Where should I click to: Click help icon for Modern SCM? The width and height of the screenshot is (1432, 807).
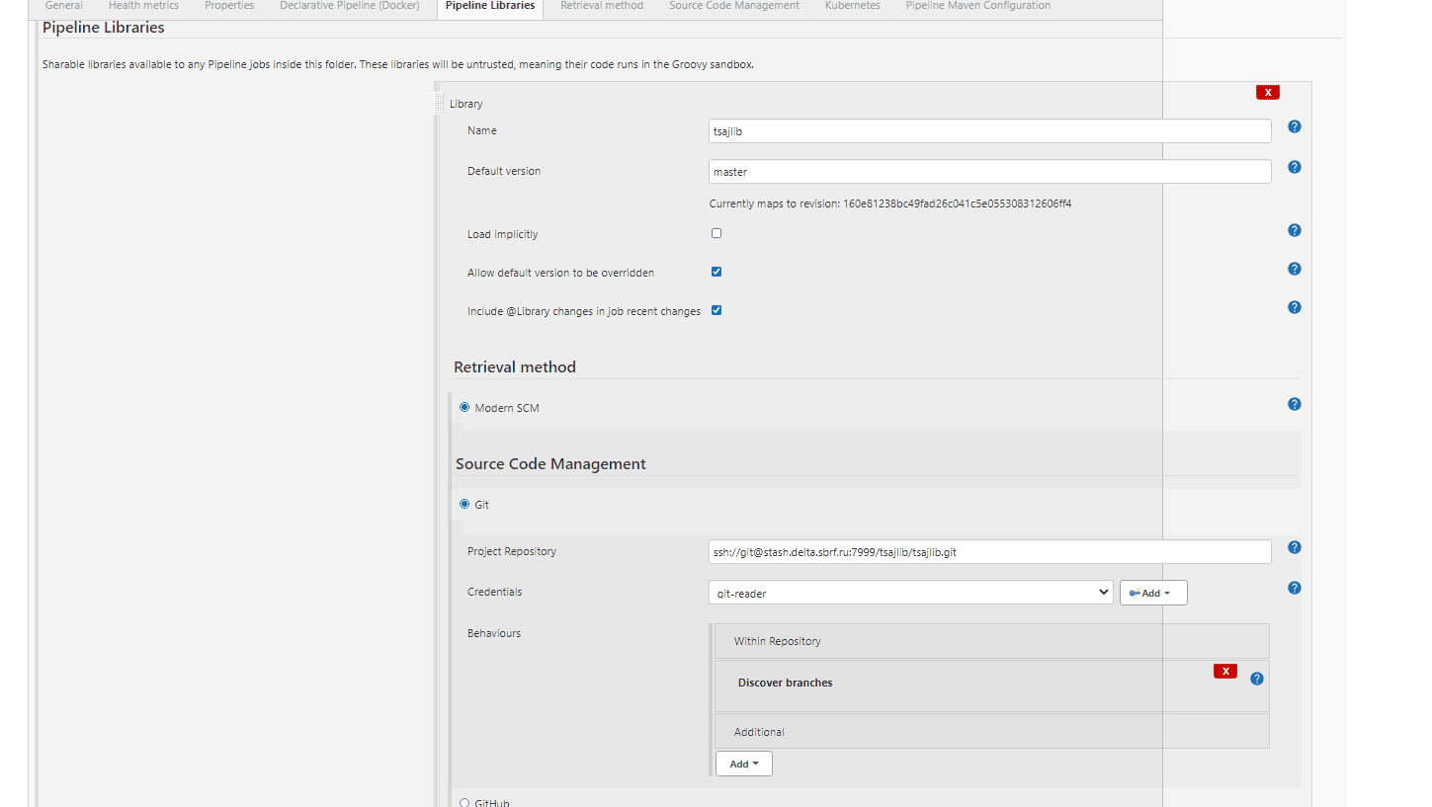[x=1294, y=405]
